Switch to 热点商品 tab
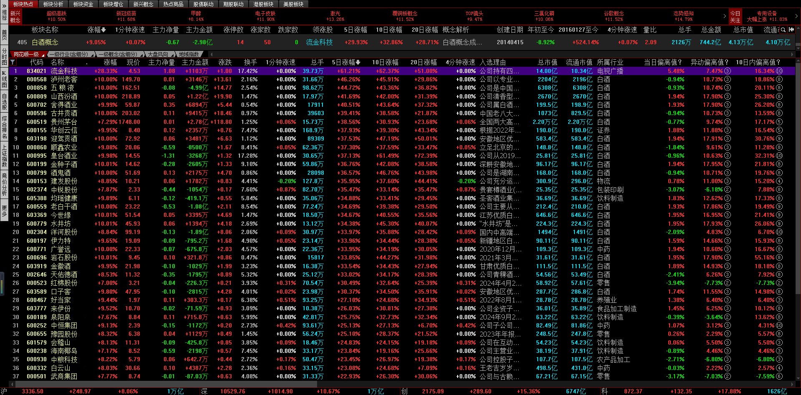This screenshot has height=395, width=801. tap(174, 4)
